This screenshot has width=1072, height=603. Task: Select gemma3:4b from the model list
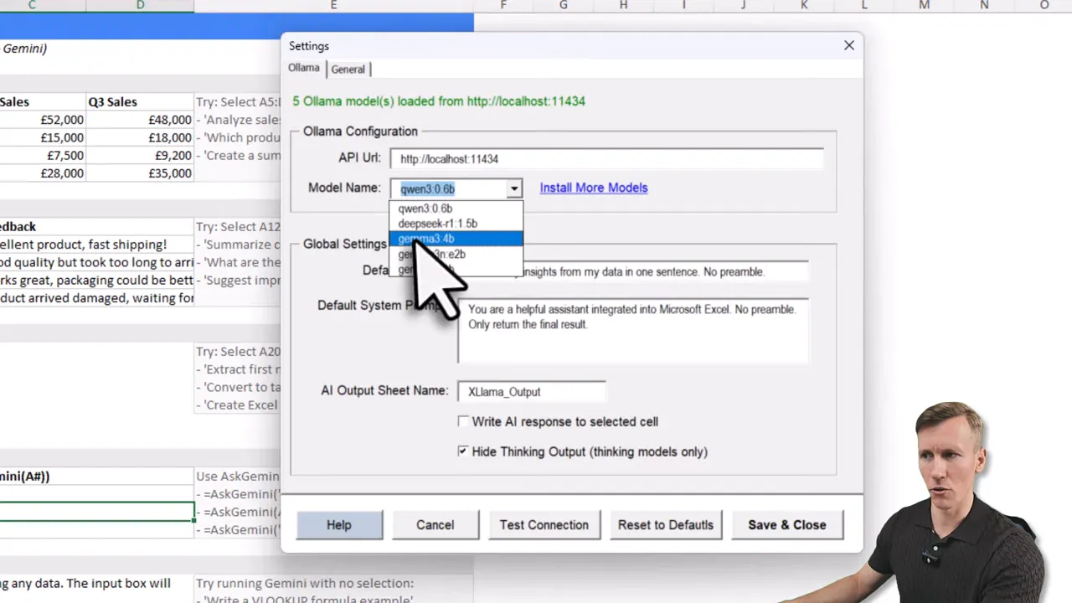[x=426, y=239]
